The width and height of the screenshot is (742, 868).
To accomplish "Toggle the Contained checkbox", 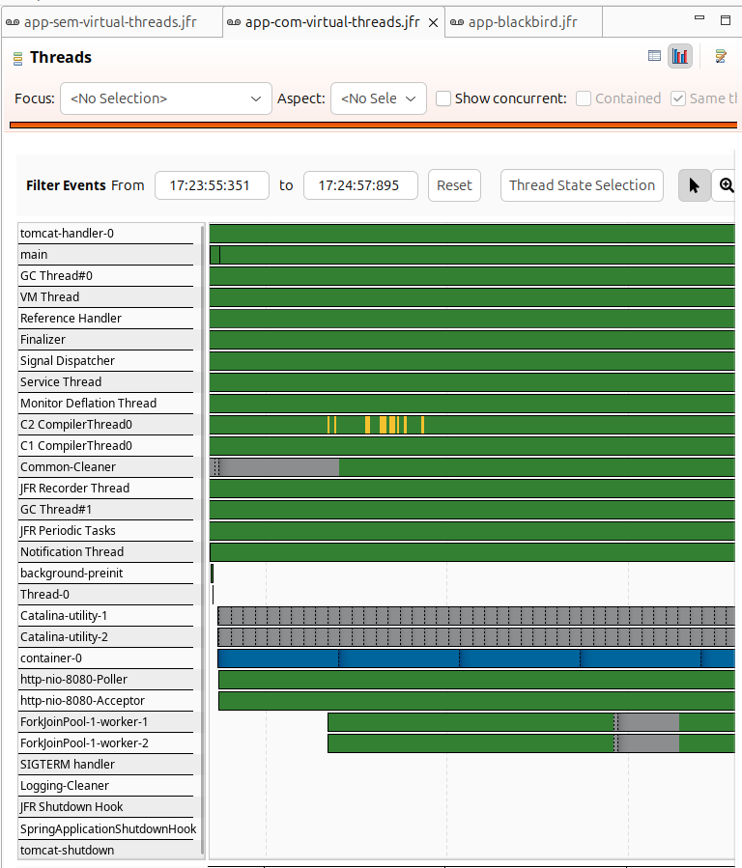I will [x=584, y=98].
